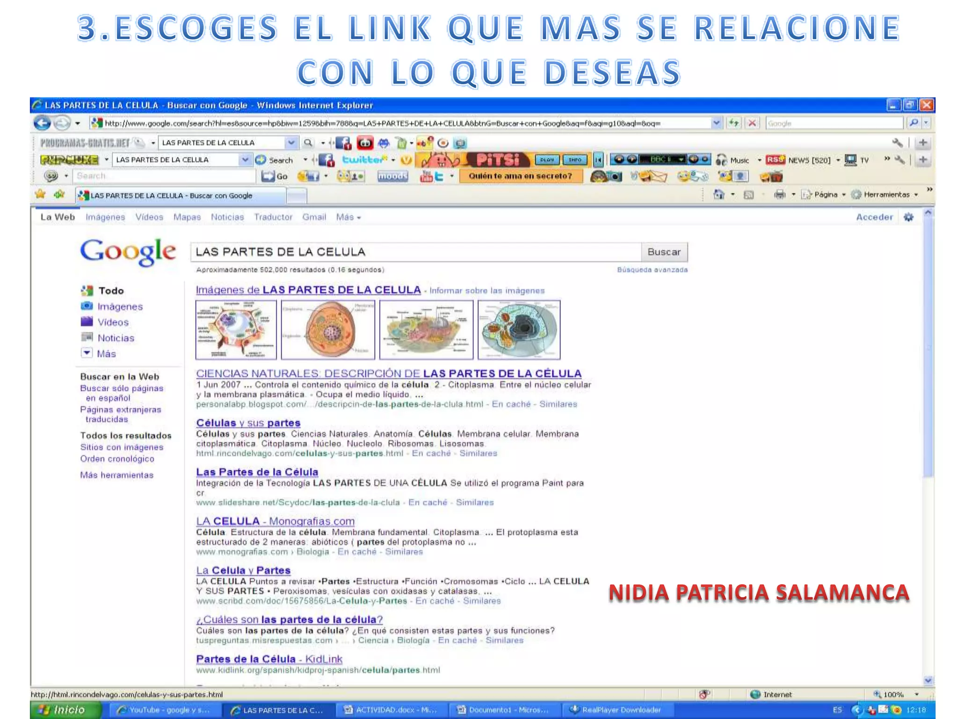Click the PiTSi INFO button

575,160
